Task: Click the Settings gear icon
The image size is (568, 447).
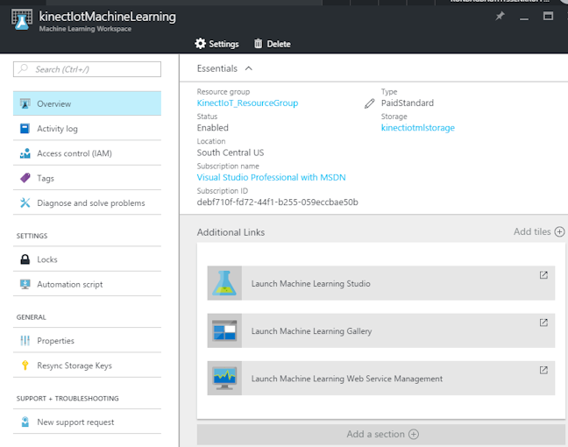Action: click(x=200, y=44)
